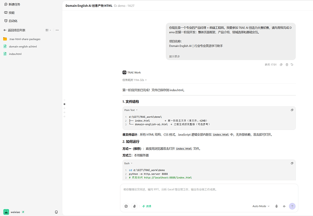Open the Auto Mode dropdown
The width and height of the screenshot is (313, 216).
click(261, 206)
